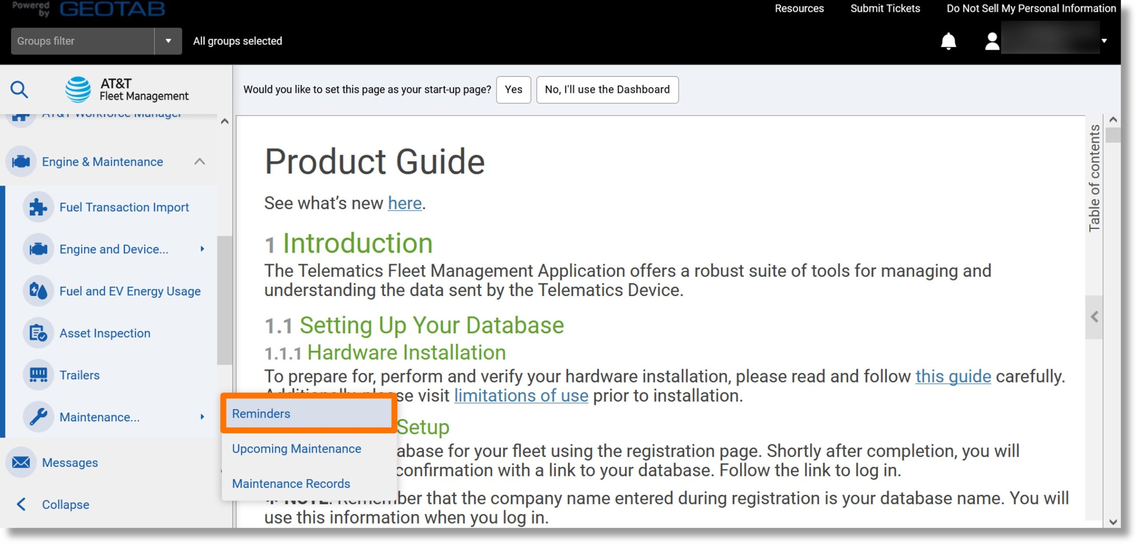The image size is (1137, 544).
Task: Click No, I'll use the Dashboard
Action: pyautogui.click(x=607, y=90)
